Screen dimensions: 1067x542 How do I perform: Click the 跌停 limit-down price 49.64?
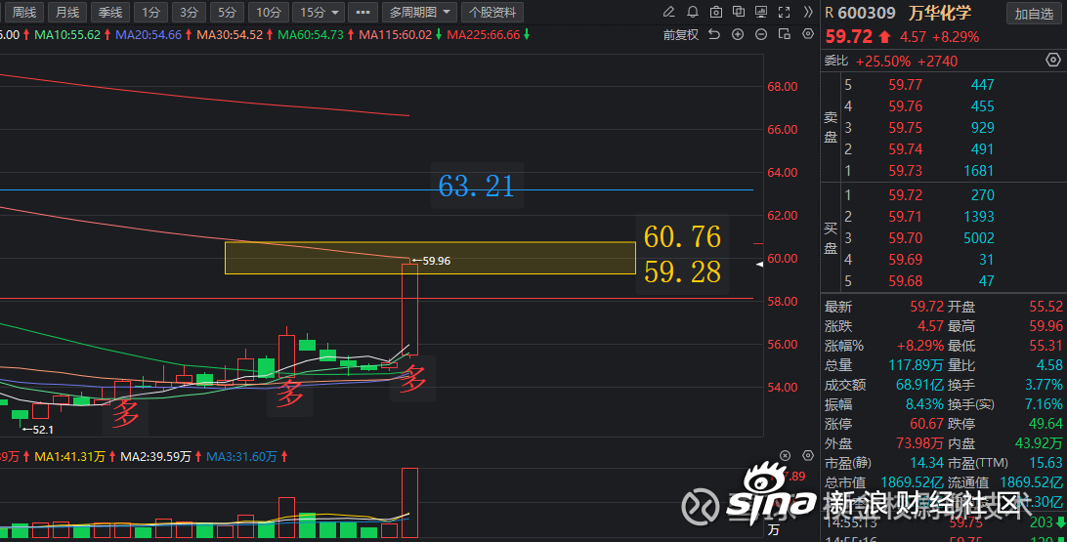[1046, 424]
